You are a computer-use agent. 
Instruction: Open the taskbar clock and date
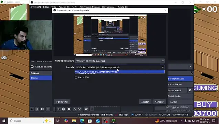(205, 121)
